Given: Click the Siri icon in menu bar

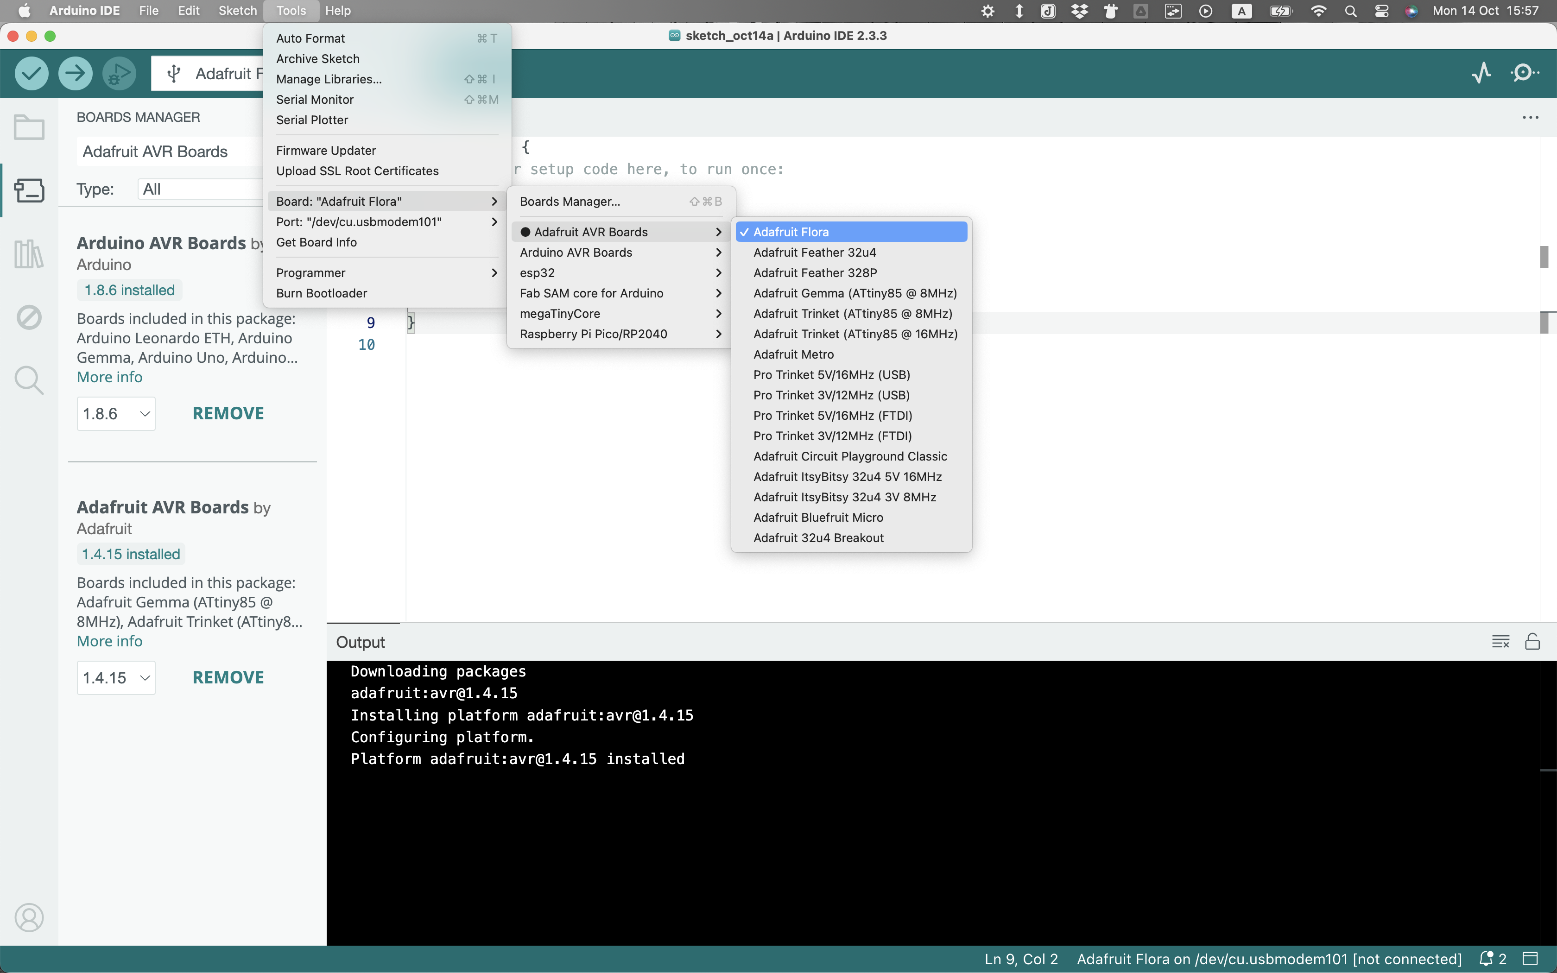Looking at the screenshot, I should (x=1411, y=11).
